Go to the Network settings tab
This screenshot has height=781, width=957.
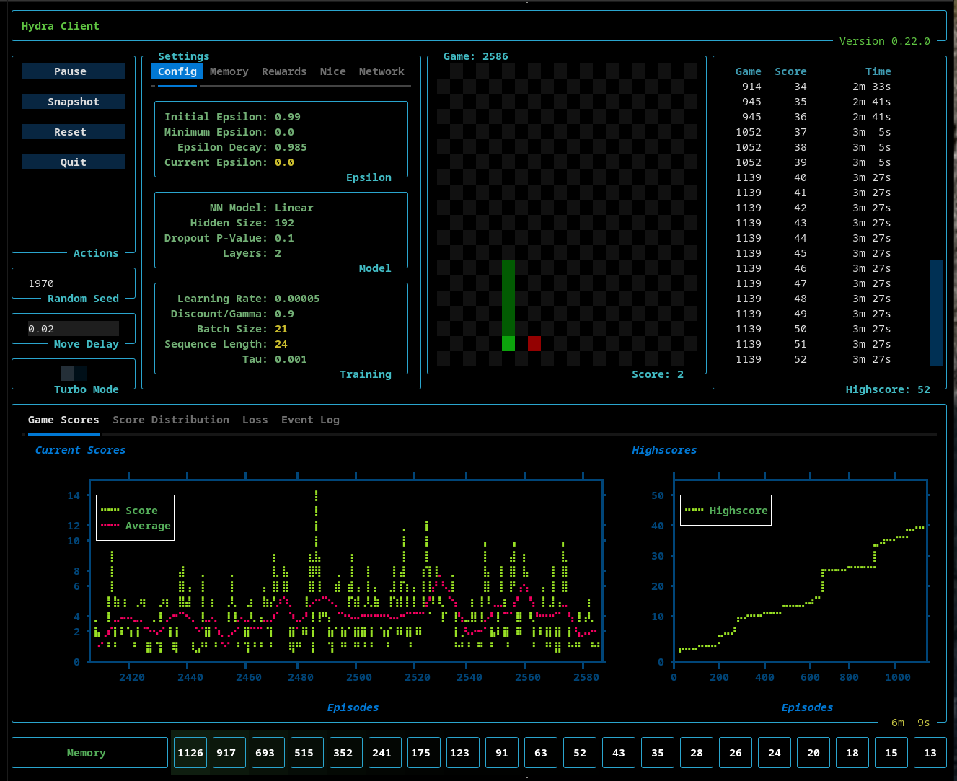coord(382,71)
